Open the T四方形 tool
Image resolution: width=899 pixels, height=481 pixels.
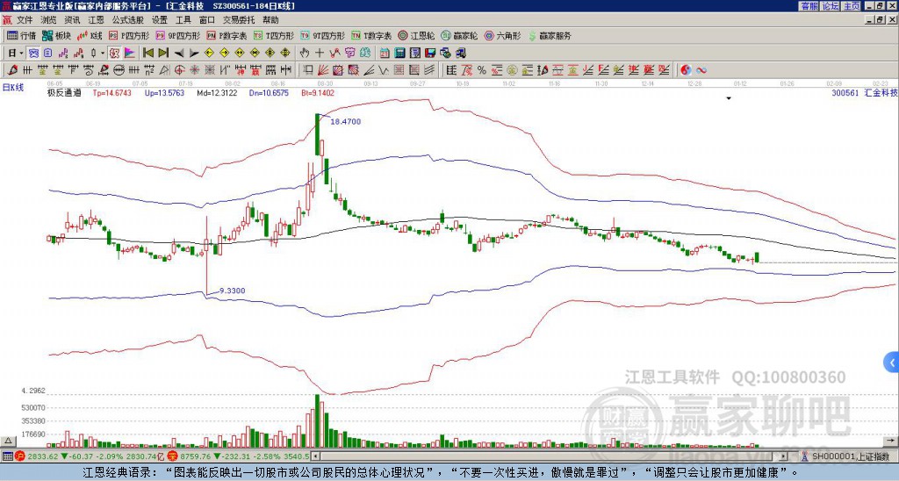[x=274, y=35]
